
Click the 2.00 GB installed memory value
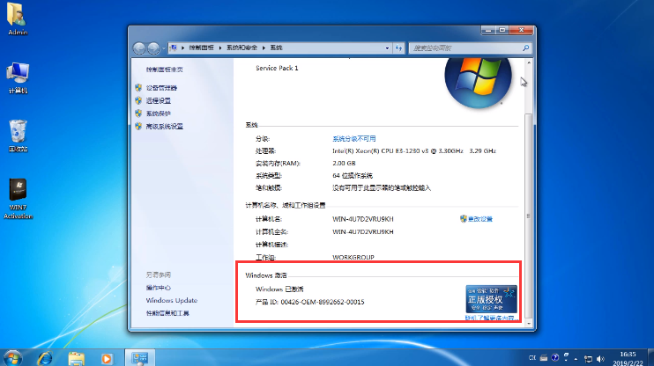344,164
